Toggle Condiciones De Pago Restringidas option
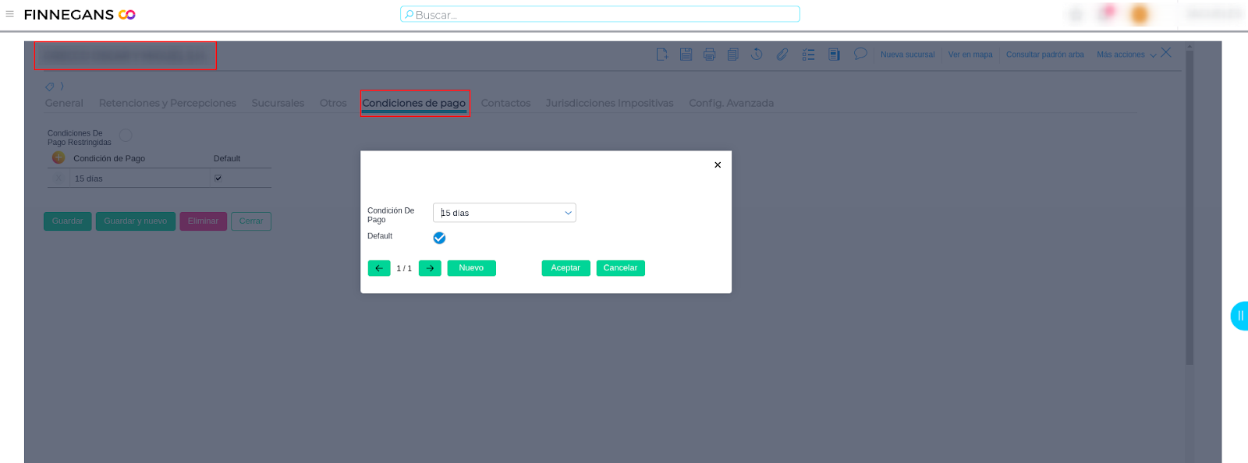 (126, 136)
